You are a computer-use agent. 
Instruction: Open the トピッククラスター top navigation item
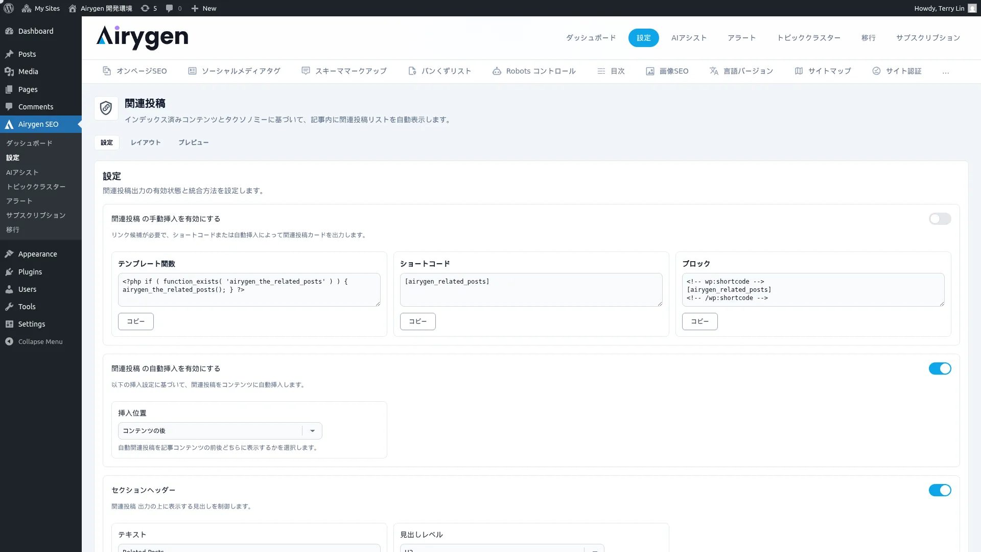[x=808, y=38]
